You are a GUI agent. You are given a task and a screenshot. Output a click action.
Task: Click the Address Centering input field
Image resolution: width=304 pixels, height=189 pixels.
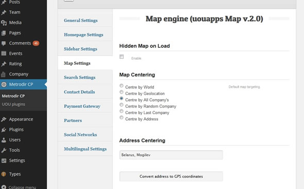click(171, 155)
